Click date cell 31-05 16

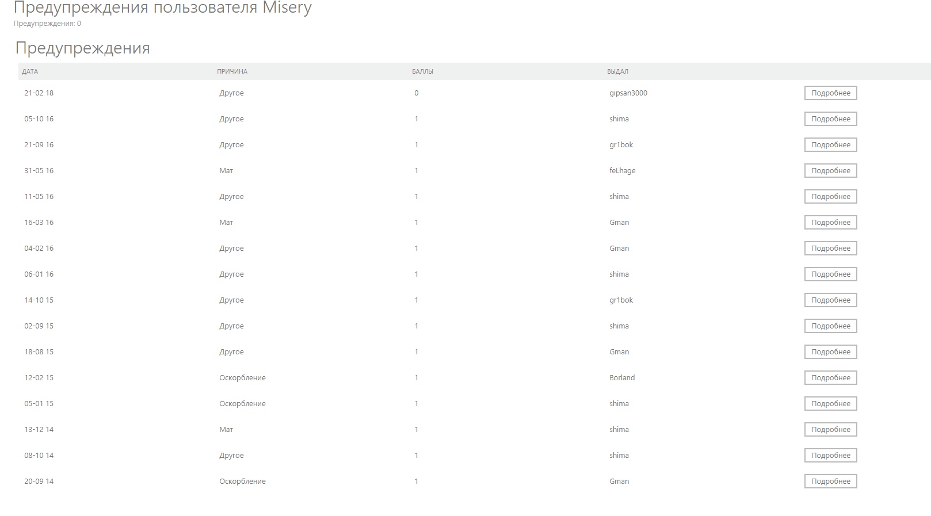pyautogui.click(x=39, y=171)
